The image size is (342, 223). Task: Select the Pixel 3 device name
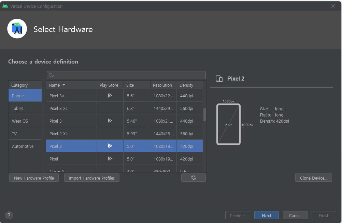pos(55,121)
